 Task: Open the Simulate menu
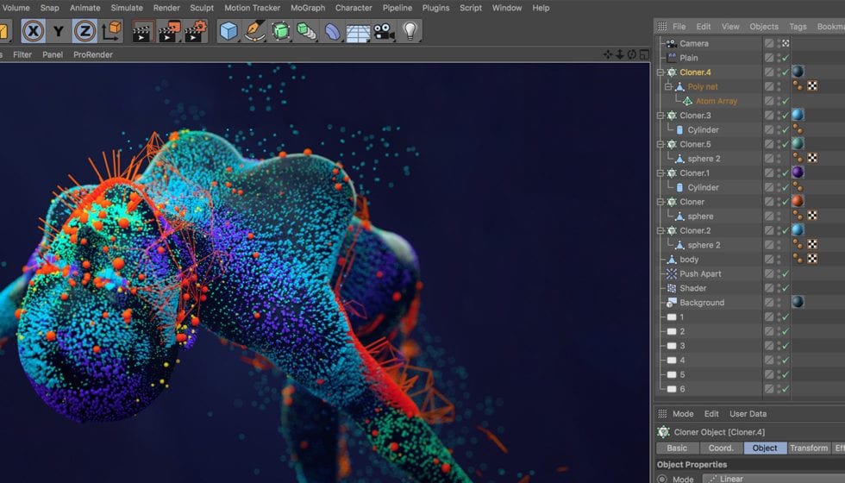[x=127, y=8]
